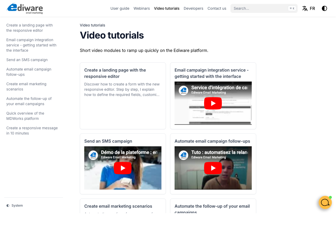Open the Contact us page
The height and width of the screenshot is (236, 336).
[217, 8]
